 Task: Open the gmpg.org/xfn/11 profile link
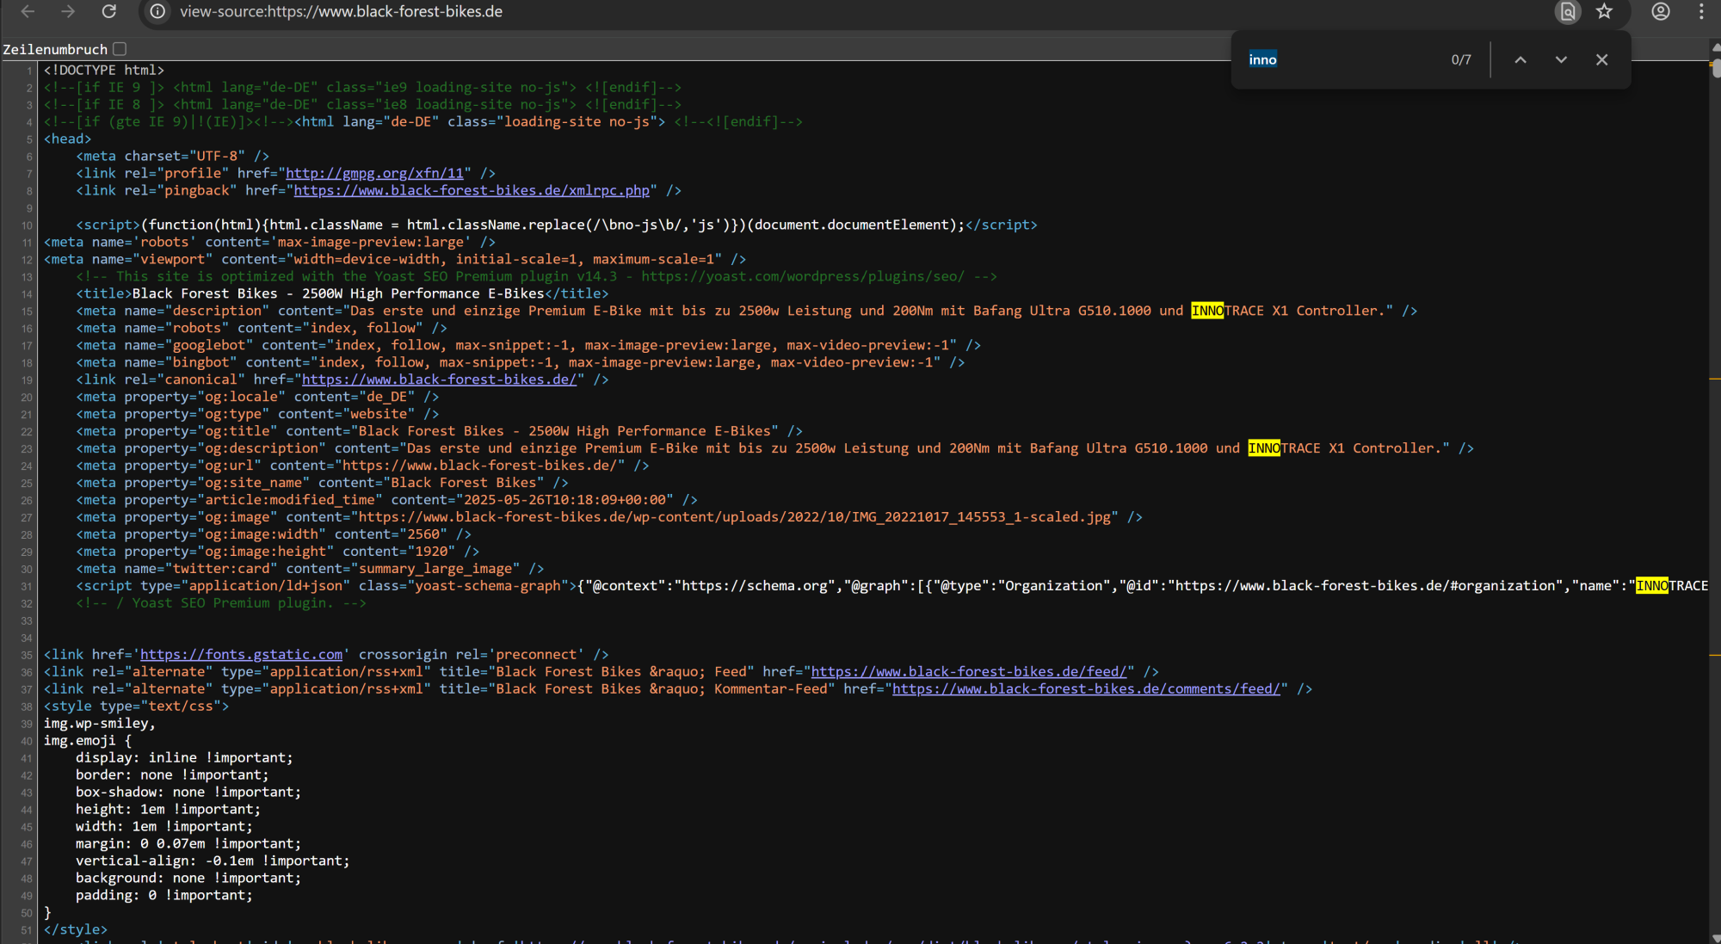click(374, 173)
